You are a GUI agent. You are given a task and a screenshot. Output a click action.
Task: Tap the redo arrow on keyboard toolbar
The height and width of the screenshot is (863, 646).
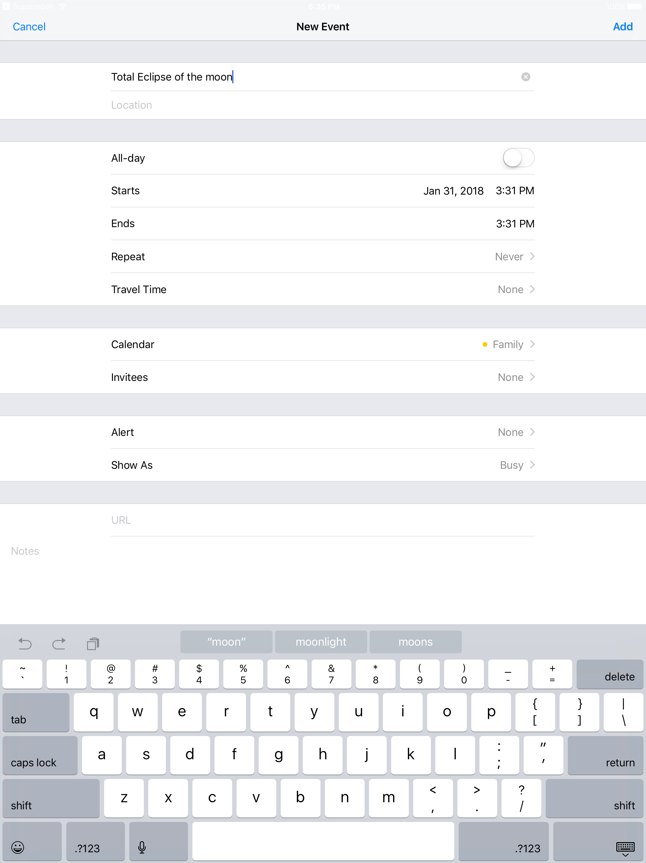[59, 643]
